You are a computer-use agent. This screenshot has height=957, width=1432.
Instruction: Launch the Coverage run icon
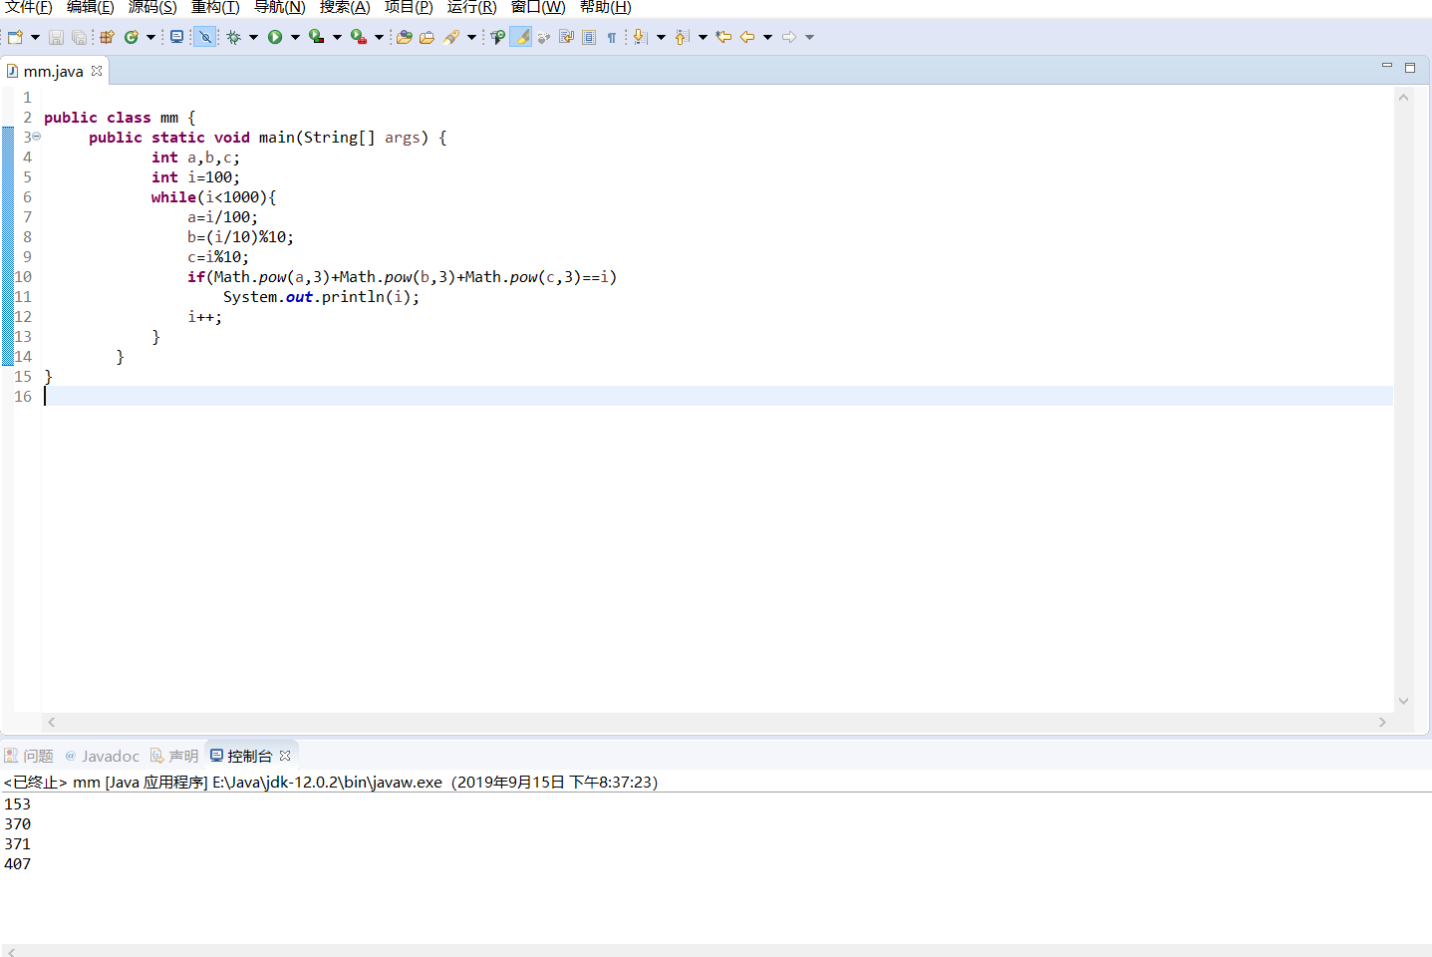pos(316,37)
